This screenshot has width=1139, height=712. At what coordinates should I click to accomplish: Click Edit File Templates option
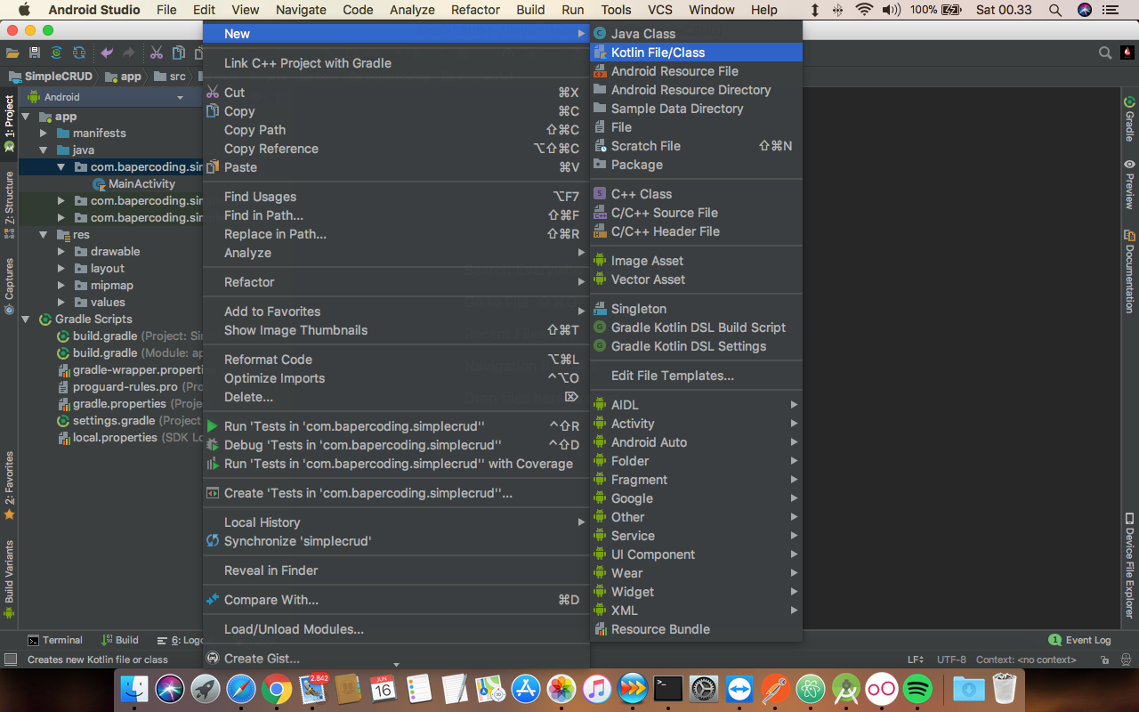[x=696, y=376]
